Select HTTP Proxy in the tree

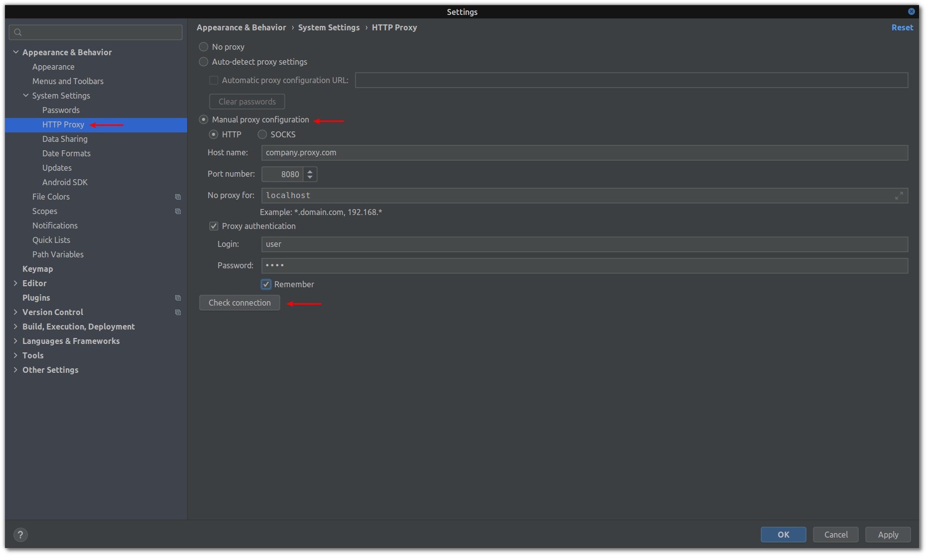(x=63, y=124)
